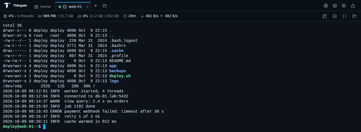The height and width of the screenshot is (132, 361).
Task: Open the file browser folder in stats bar
Action: point(354,16)
